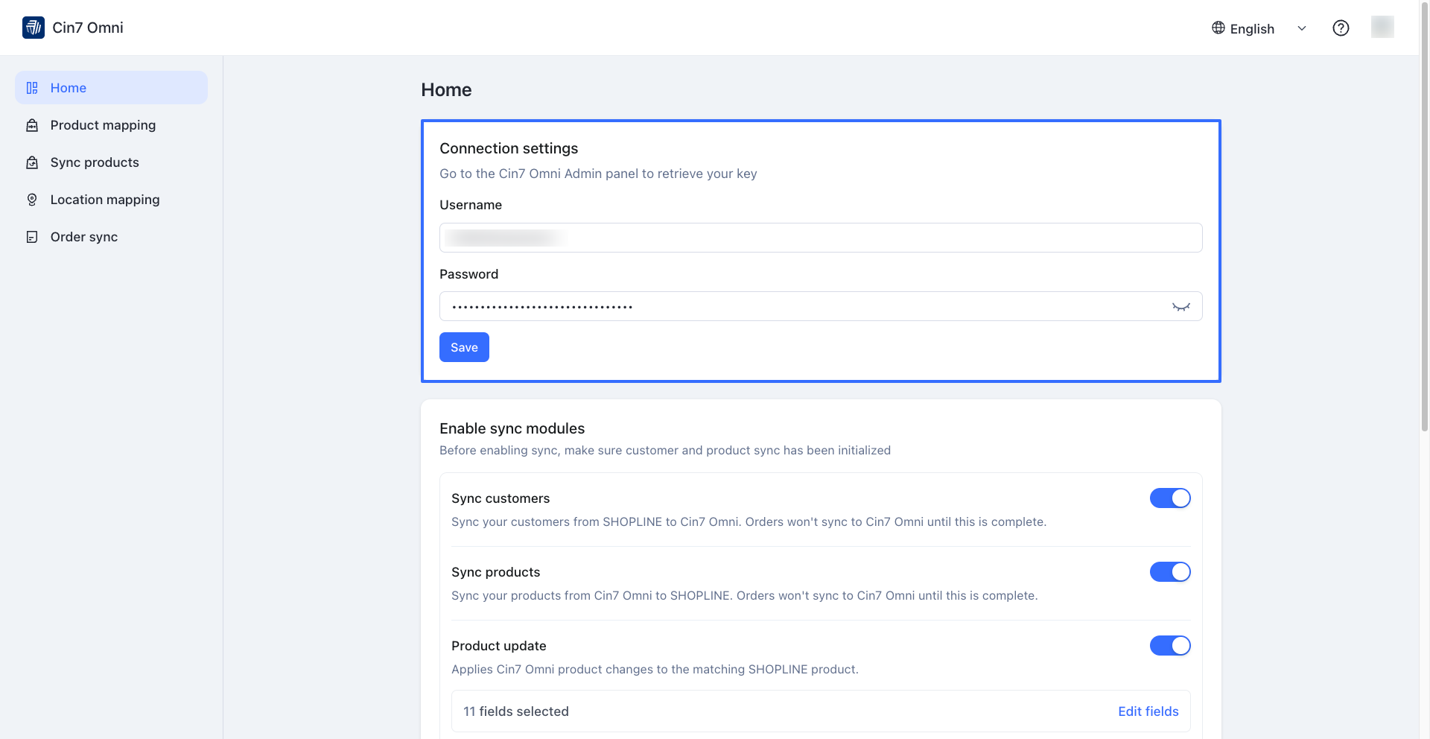Open the user avatar in the header
This screenshot has height=739, width=1430.
click(1382, 27)
